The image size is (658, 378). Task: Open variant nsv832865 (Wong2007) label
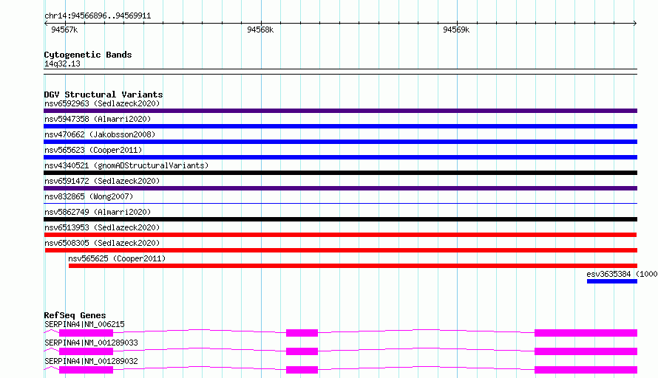coord(89,196)
